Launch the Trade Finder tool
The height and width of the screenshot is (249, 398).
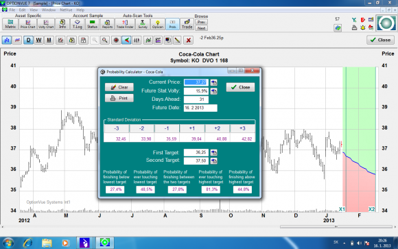coord(125,24)
